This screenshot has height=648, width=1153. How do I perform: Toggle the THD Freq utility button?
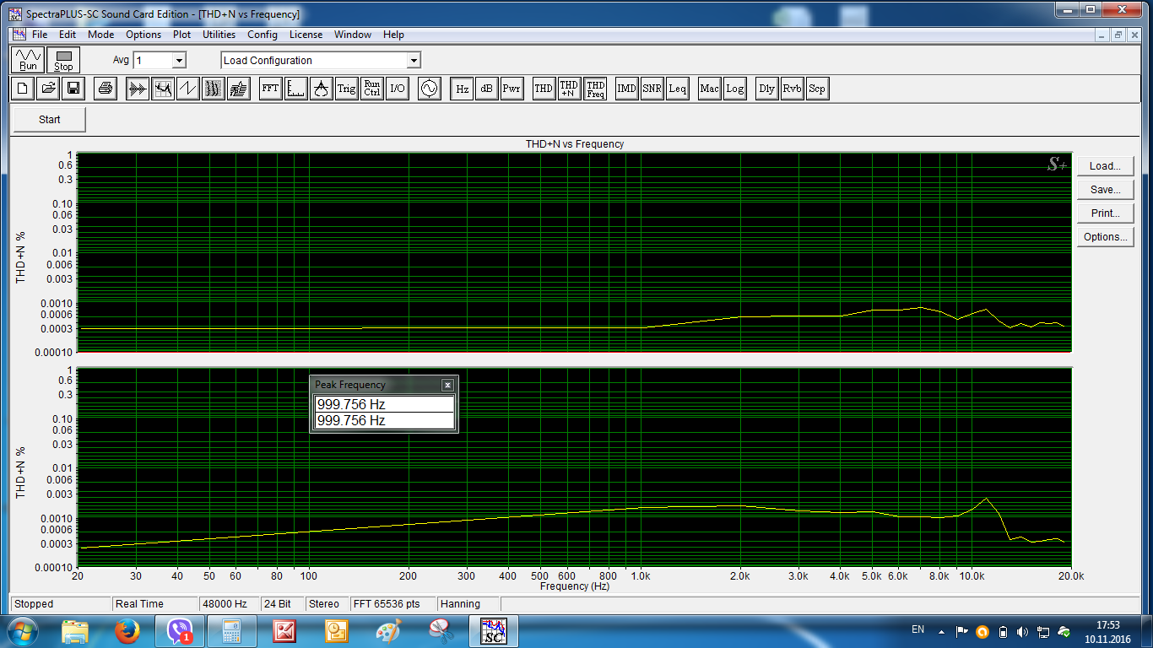point(595,88)
